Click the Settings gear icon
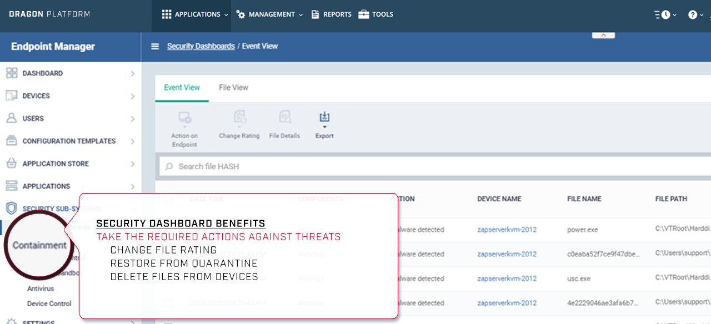Viewport: 711px width, 324px height. (x=11, y=321)
